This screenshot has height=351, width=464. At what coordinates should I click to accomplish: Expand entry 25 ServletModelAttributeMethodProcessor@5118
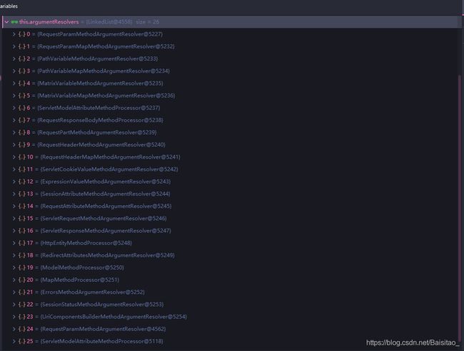coord(14,342)
